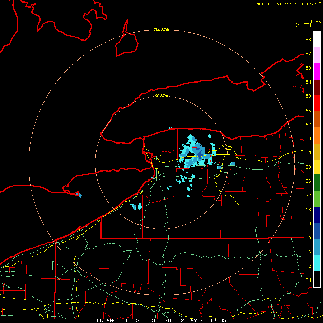Click the '38' legend value
Viewport: 323px width, 323px height.
(308, 139)
